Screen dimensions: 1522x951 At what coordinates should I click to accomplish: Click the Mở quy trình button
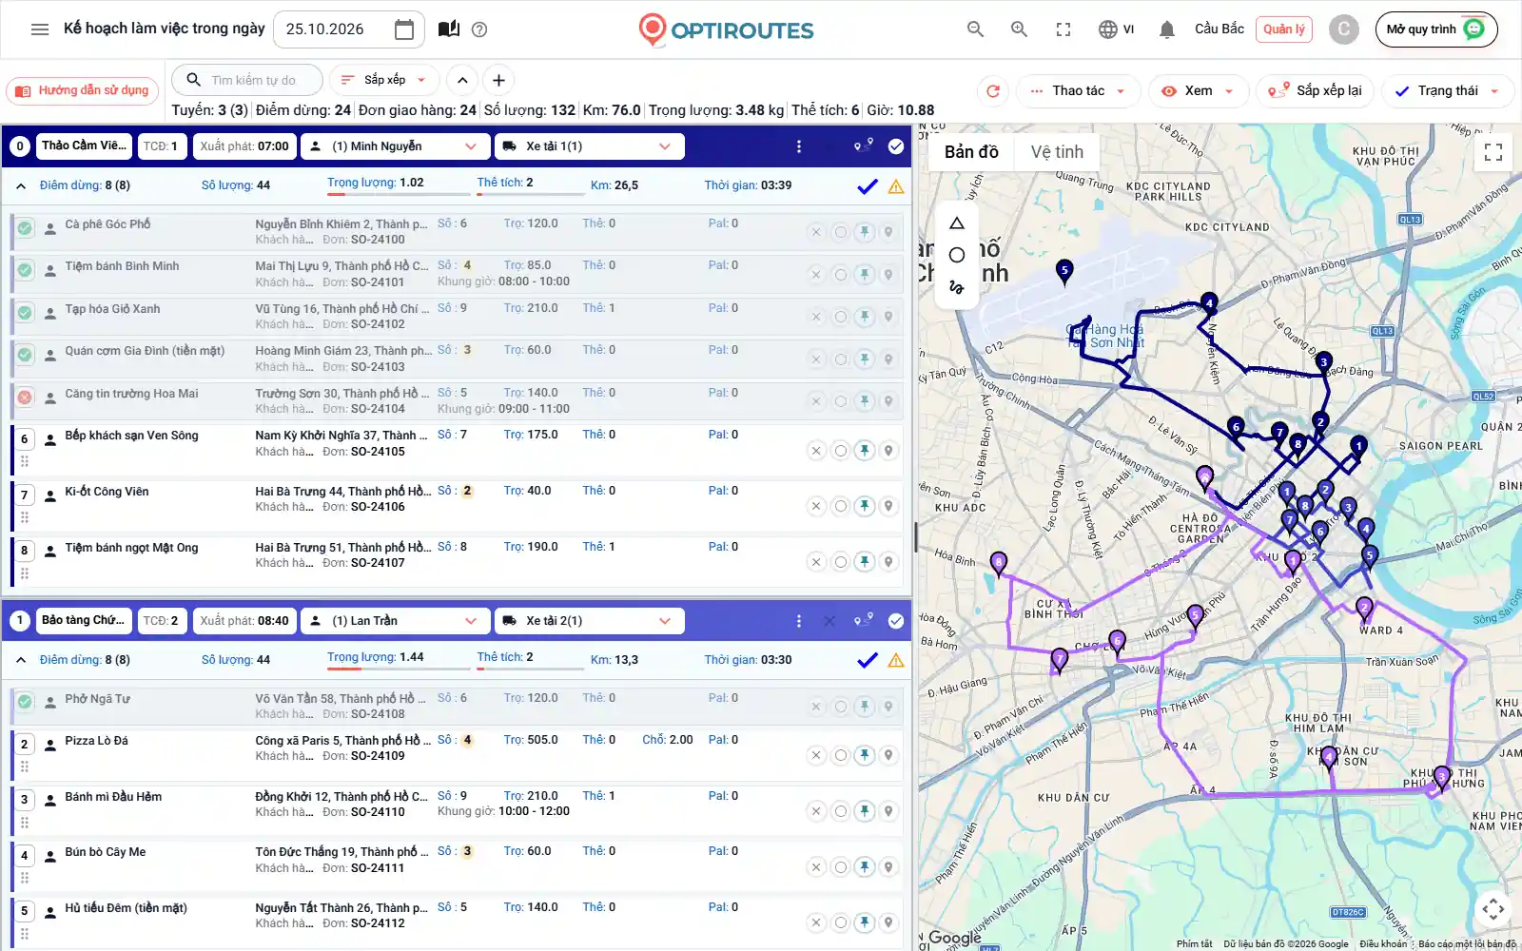[x=1436, y=29]
